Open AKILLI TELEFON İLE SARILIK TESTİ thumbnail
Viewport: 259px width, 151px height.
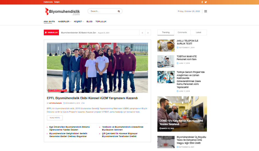[166, 45]
